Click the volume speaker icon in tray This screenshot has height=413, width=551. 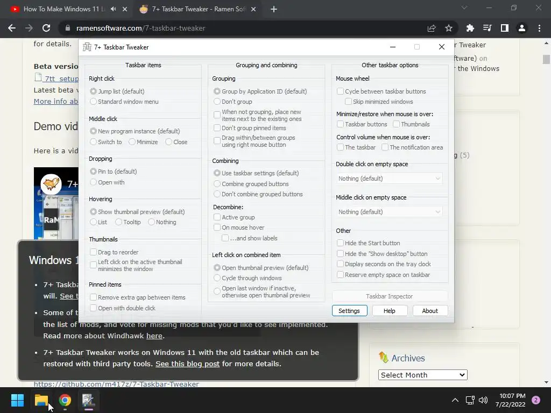(x=484, y=400)
